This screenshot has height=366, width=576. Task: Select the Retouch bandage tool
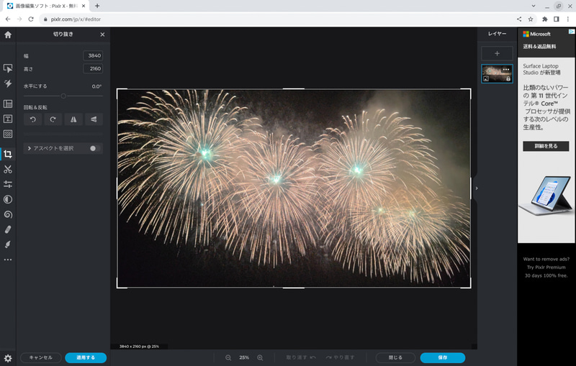point(8,229)
